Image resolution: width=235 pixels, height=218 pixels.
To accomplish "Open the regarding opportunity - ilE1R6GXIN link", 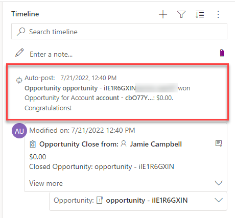I will pos(147,200).
